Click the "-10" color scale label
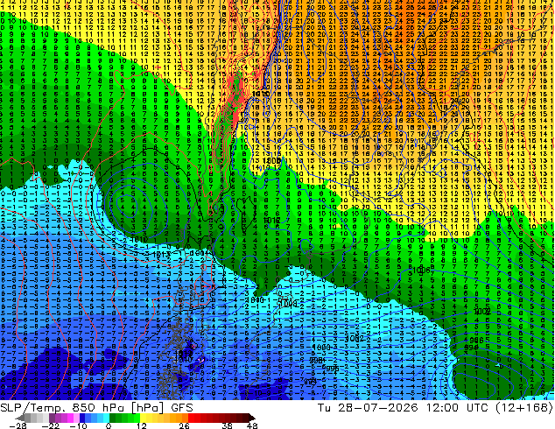The height and width of the screenshot is (429, 555). [x=79, y=425]
